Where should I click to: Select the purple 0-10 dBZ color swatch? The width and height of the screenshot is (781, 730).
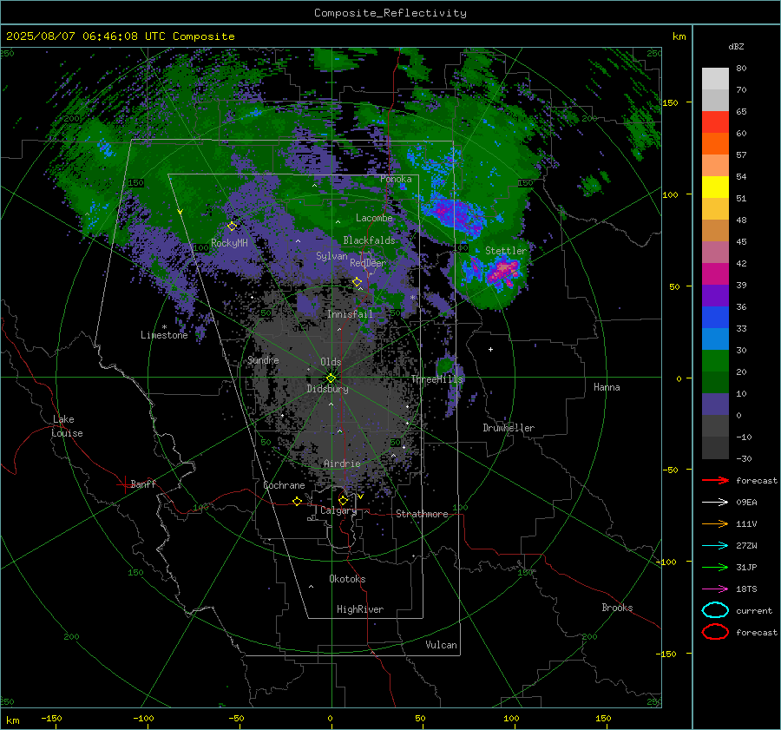click(715, 404)
